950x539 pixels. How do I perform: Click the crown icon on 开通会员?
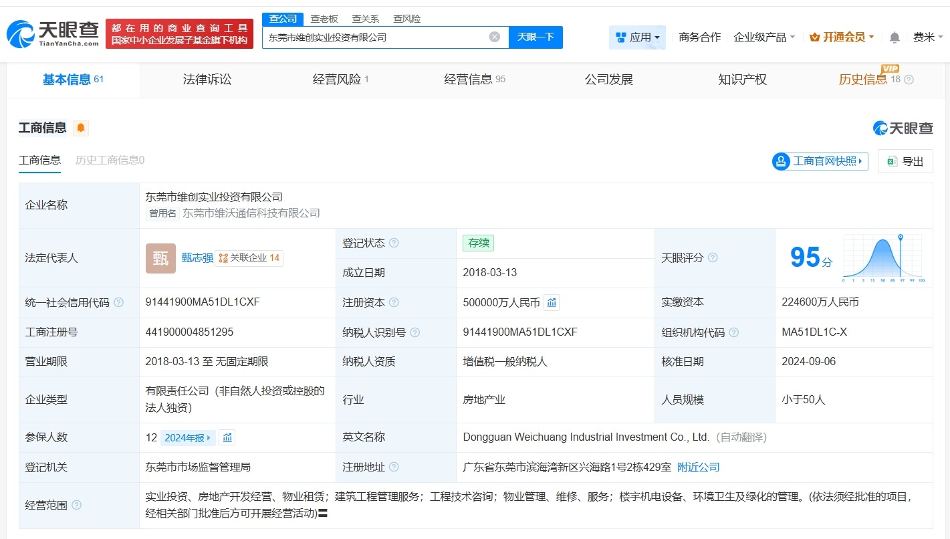814,37
